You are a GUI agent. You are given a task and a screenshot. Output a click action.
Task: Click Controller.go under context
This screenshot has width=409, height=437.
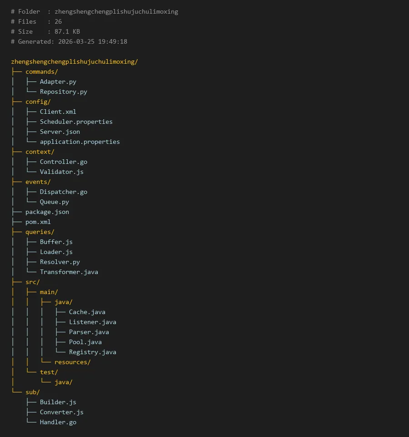(63, 162)
